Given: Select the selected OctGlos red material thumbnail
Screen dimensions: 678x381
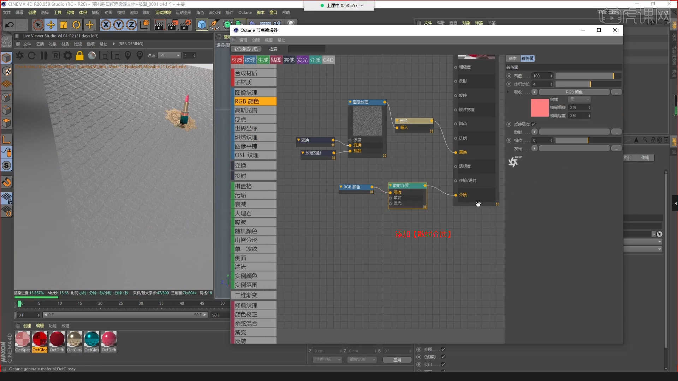Looking at the screenshot, I should coord(40,341).
